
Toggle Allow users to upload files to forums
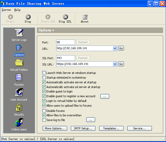click(44, 106)
